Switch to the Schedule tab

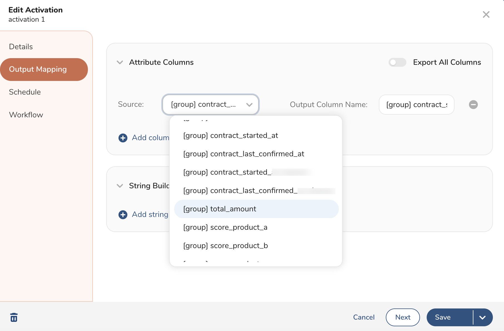[25, 92]
